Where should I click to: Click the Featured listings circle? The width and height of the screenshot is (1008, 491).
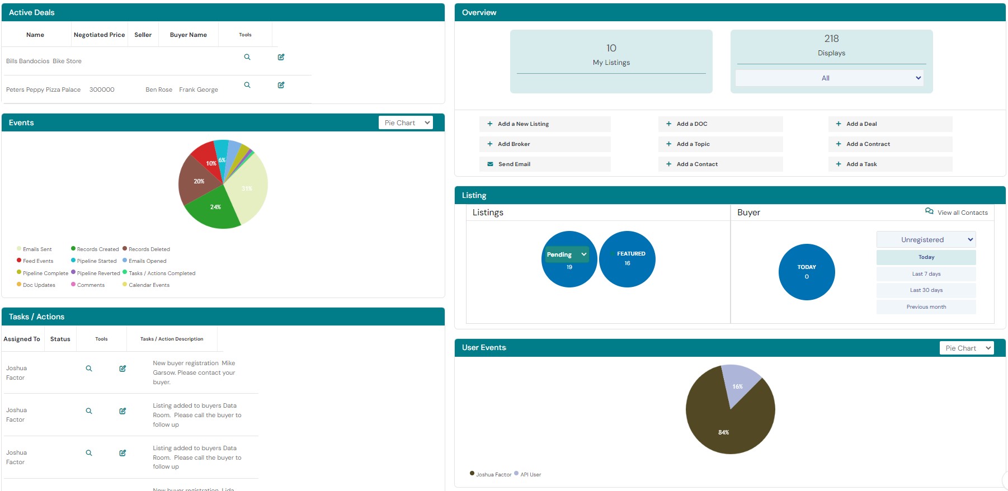pyautogui.click(x=627, y=259)
